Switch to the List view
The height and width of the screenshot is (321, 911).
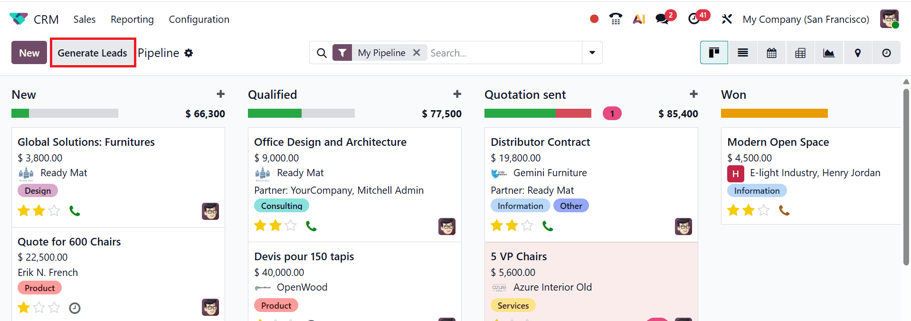click(742, 52)
